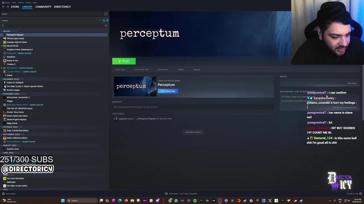Open the Discussions link
This screenshot has height=204, width=364.
163,69
